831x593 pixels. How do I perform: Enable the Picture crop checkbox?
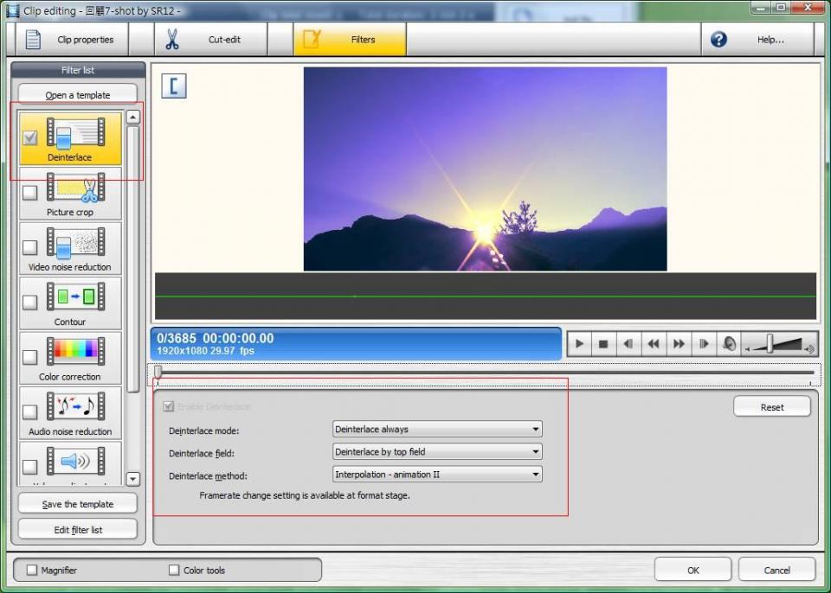[30, 193]
